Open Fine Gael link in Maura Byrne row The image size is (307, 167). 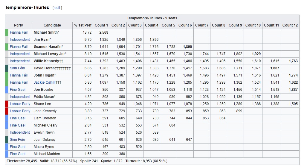[x=18, y=147]
